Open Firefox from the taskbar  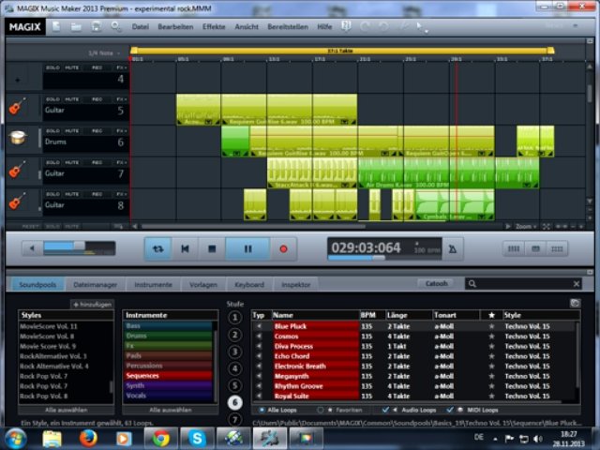(x=89, y=438)
